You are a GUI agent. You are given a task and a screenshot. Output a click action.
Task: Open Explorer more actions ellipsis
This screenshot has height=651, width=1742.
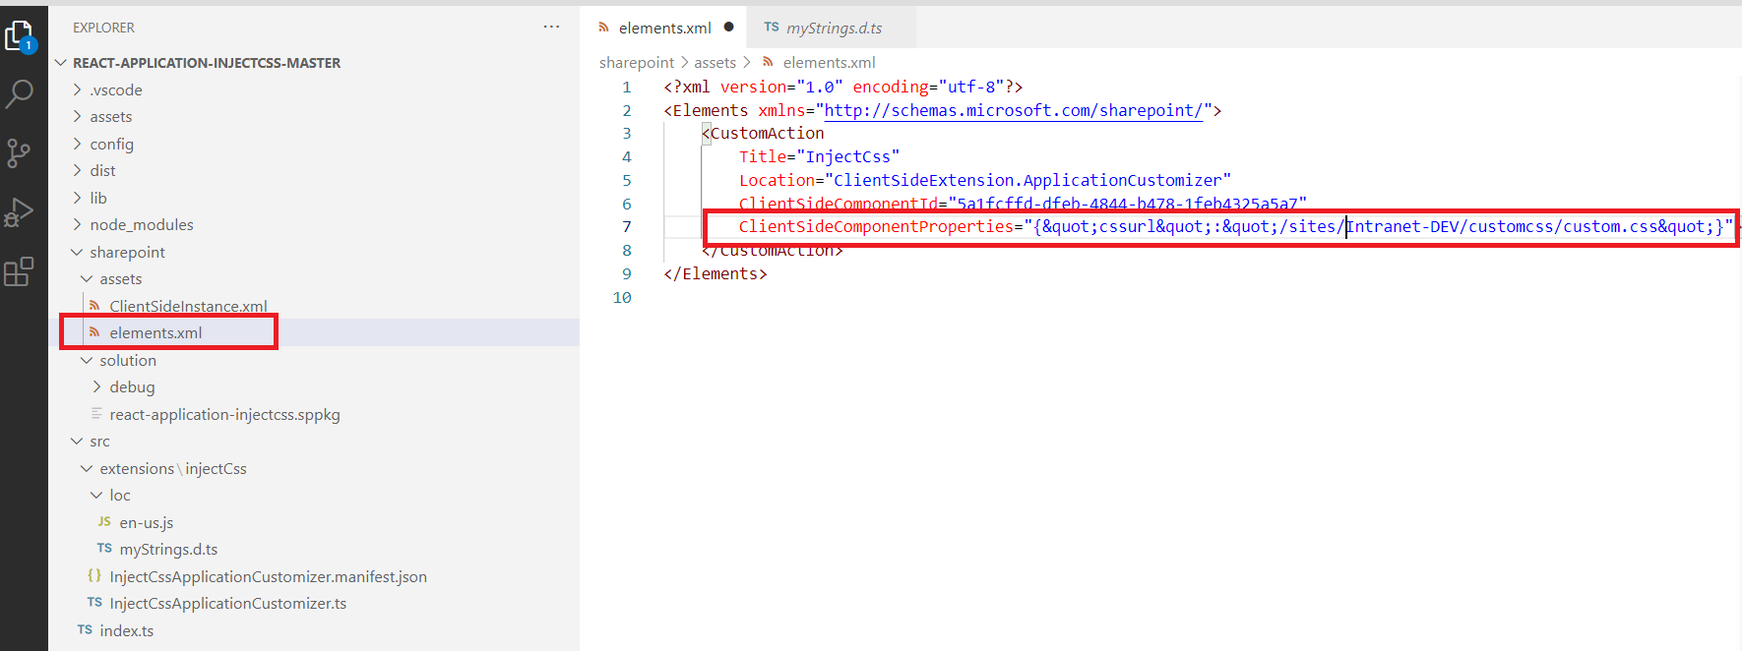(x=551, y=28)
